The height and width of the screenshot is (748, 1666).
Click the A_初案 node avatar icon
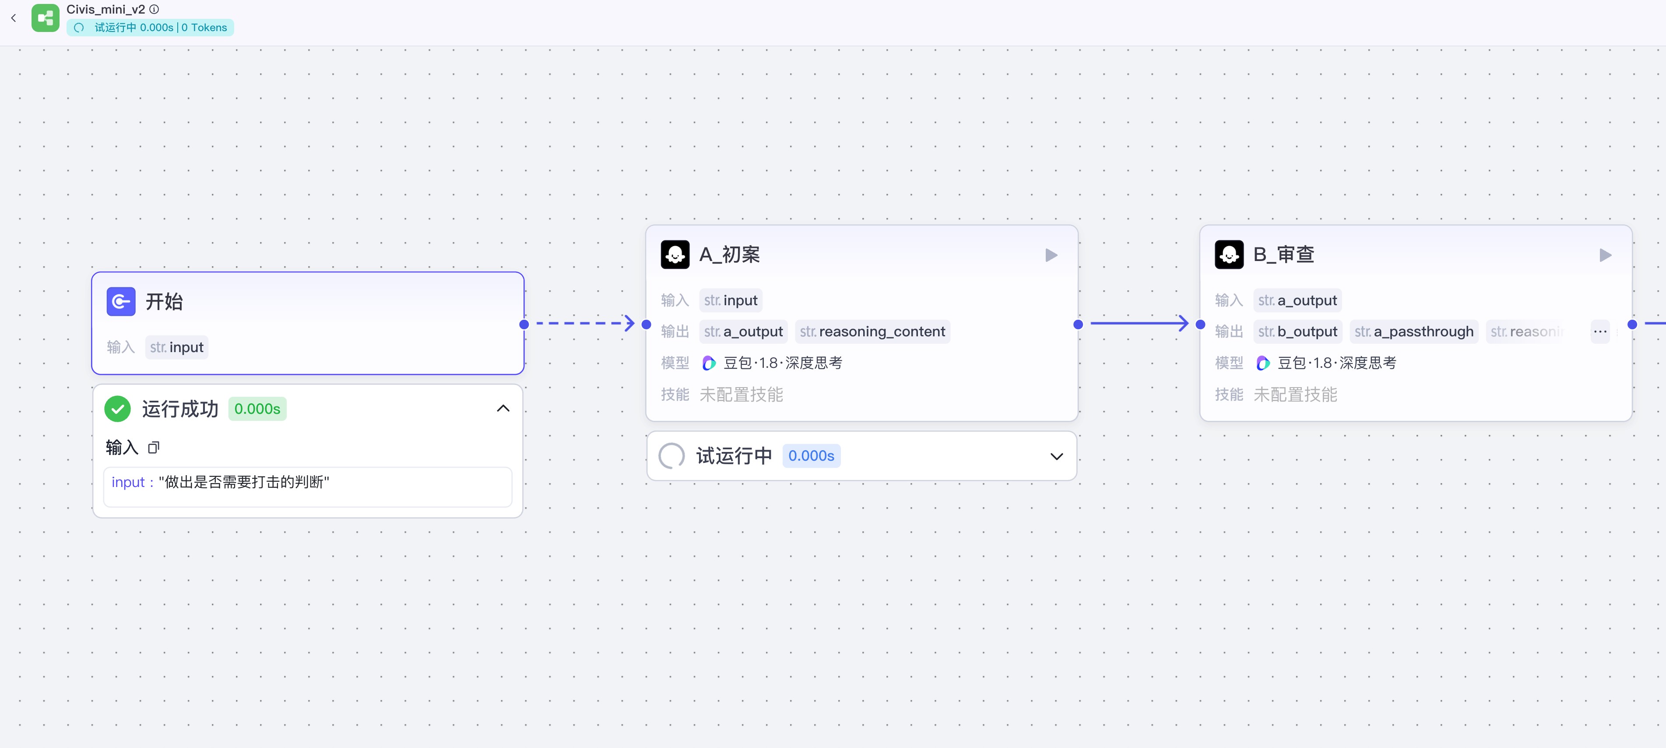(675, 254)
